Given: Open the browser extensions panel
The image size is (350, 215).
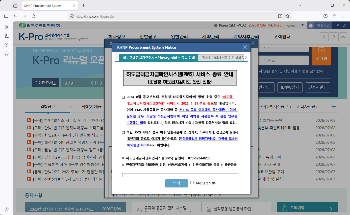Looking at the screenshot, I should pyautogui.click(x=335, y=16).
